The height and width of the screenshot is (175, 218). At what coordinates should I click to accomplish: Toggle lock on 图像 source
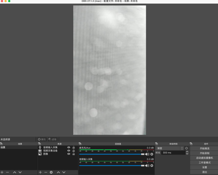point(74,154)
